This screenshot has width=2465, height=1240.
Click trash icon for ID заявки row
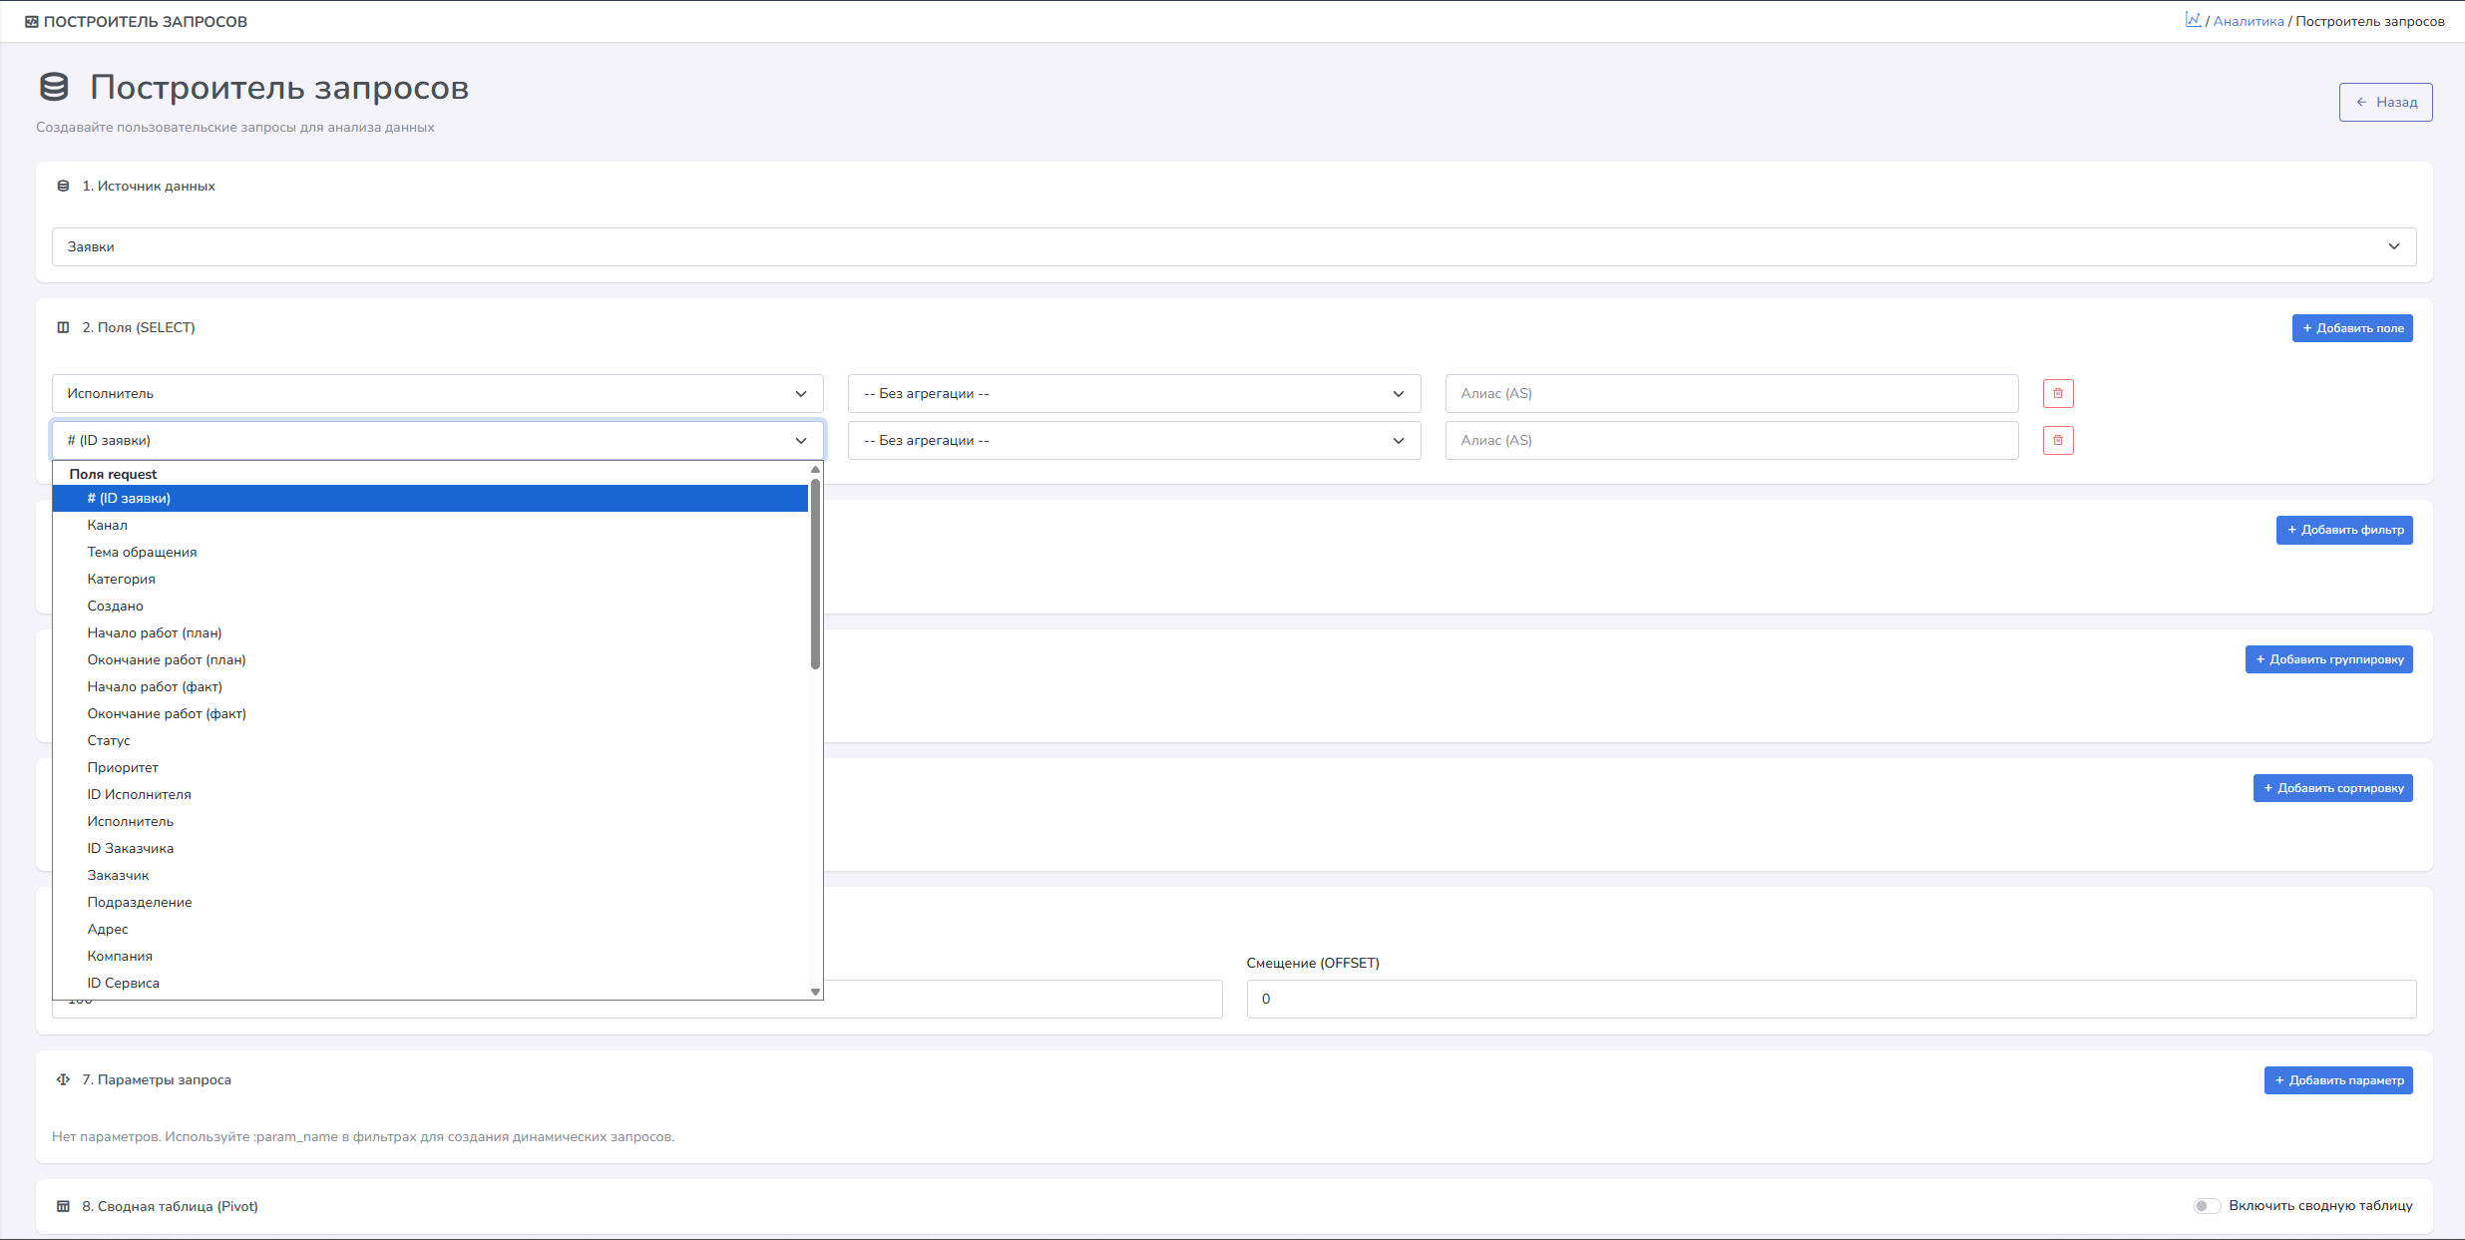(2057, 440)
